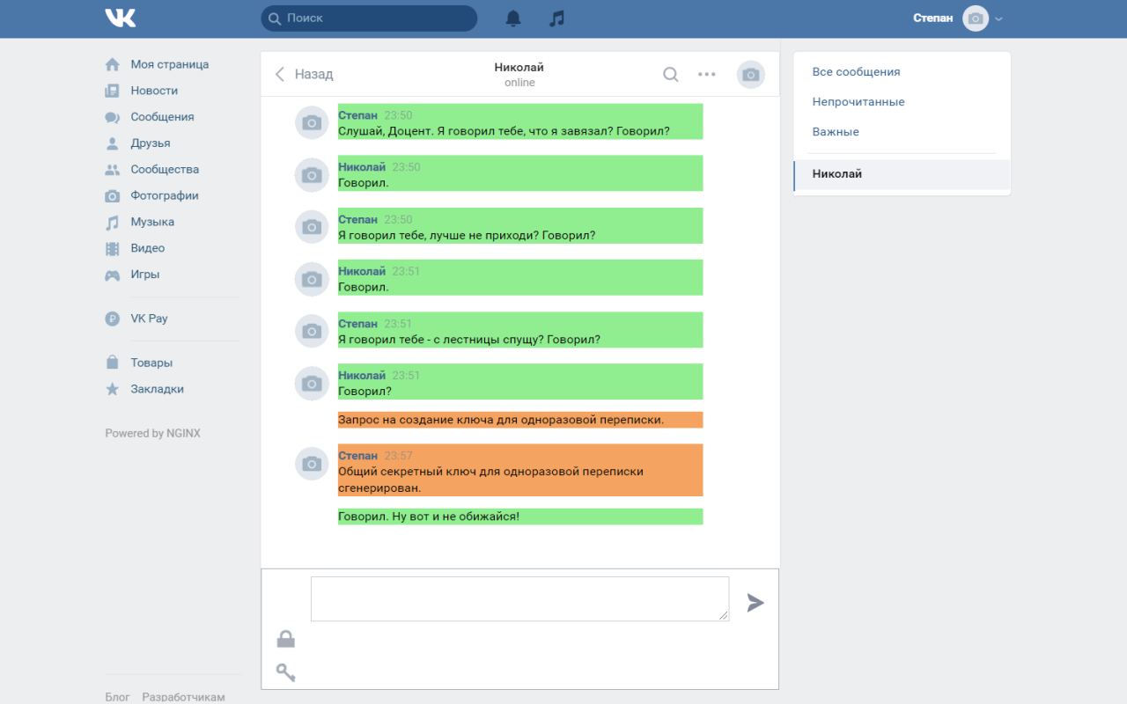The image size is (1127, 704).
Task: Click the gamepad icon beside Игры
Action: tap(112, 275)
